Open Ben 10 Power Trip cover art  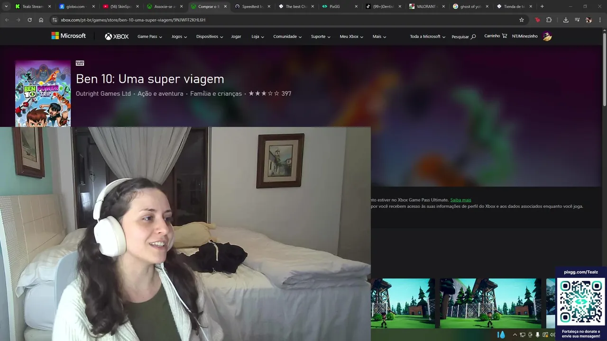[43, 93]
